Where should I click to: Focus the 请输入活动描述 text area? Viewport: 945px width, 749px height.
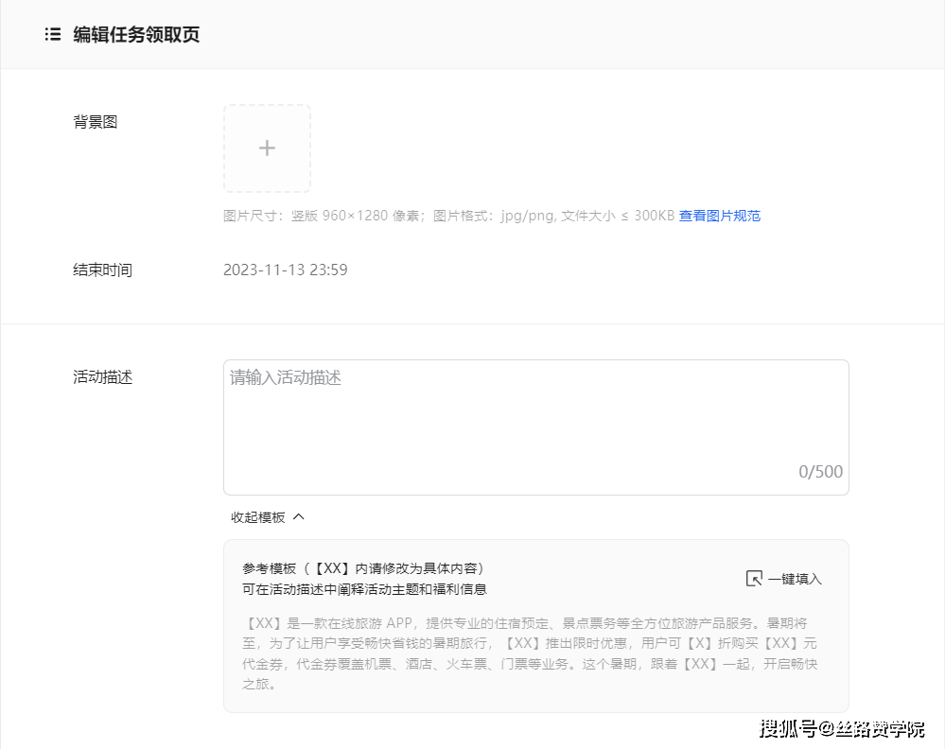535,427
